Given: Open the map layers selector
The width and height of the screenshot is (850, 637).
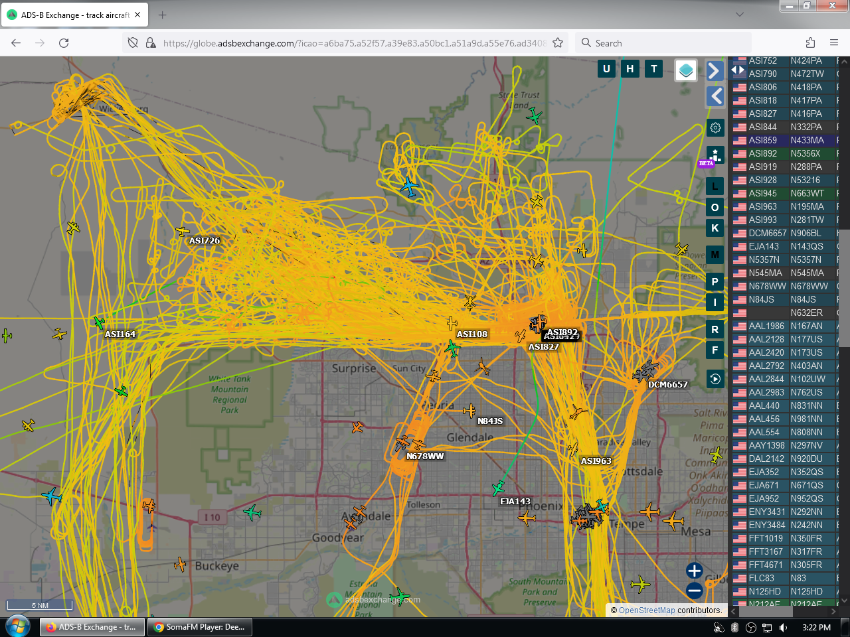Looking at the screenshot, I should [x=686, y=70].
